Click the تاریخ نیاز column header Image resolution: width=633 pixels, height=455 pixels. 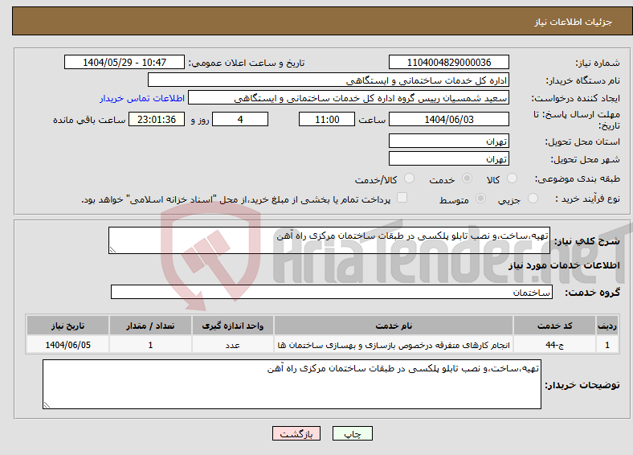point(67,326)
